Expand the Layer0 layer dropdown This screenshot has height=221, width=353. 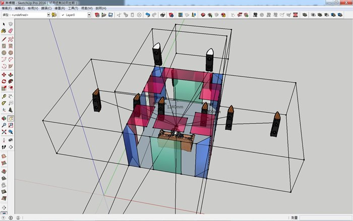tap(89, 15)
